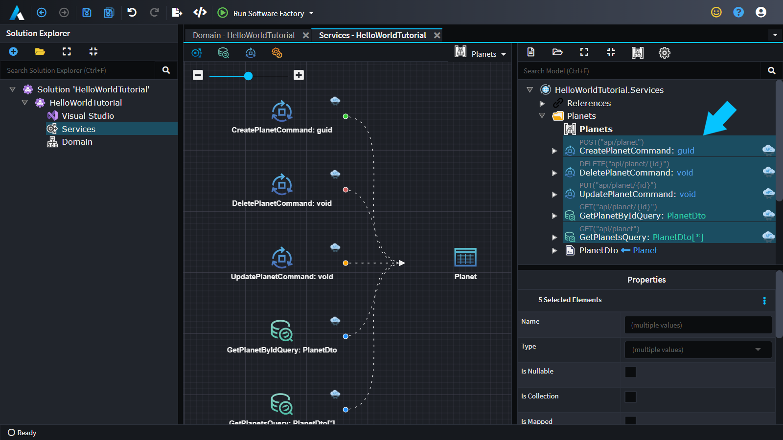
Task: Expand PlanetDto in model tree
Action: [554, 251]
